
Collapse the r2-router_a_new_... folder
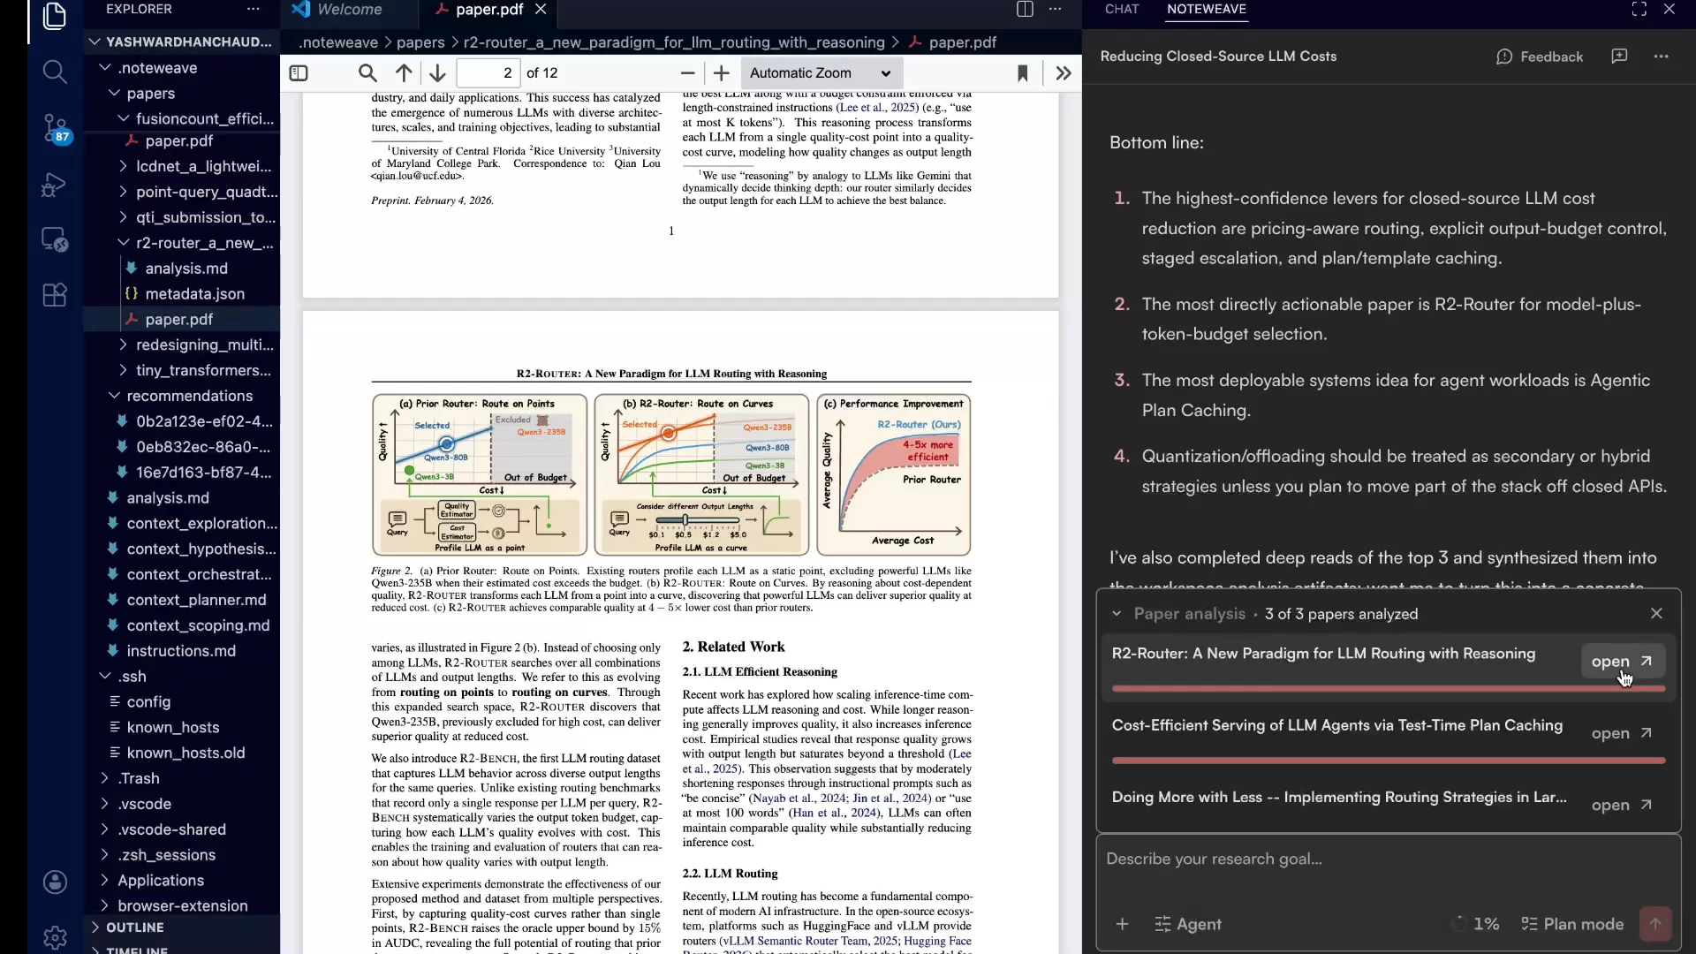click(x=182, y=243)
